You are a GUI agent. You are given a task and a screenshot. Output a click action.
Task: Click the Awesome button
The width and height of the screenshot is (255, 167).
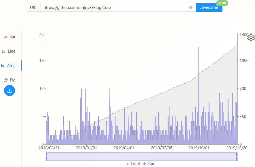tap(209, 7)
